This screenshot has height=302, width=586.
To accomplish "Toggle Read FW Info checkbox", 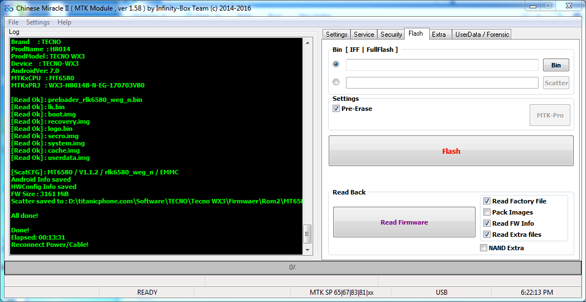I will [487, 223].
